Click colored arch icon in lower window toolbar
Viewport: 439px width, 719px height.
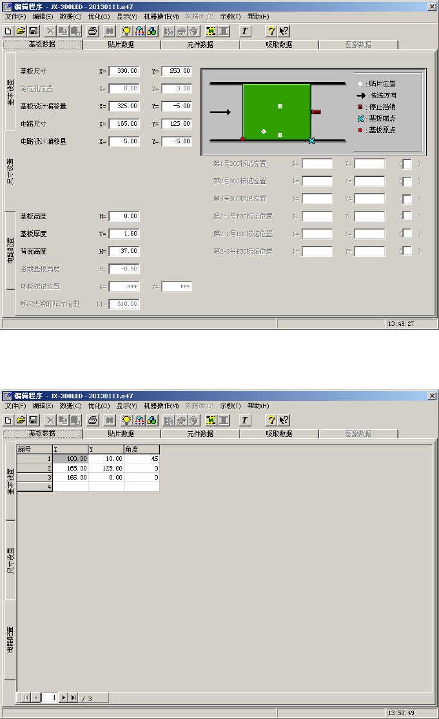[139, 420]
